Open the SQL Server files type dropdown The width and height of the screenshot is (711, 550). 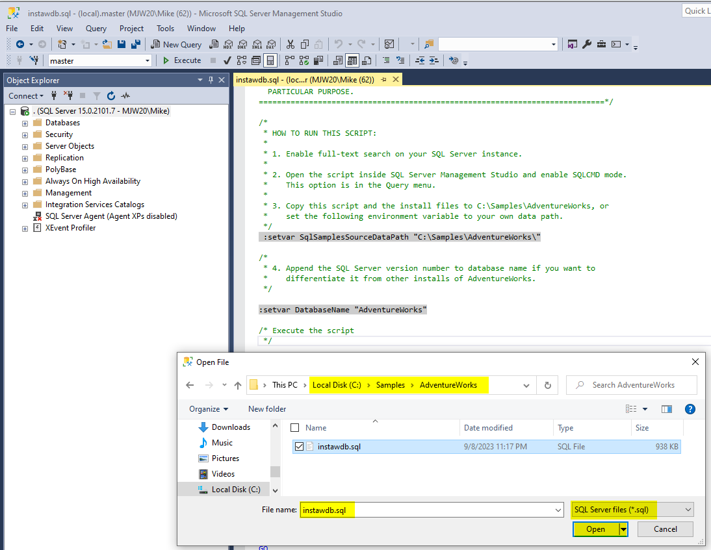(x=632, y=510)
